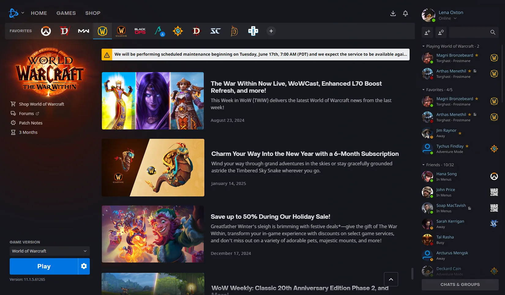Add a game to favorites bar
Screen dimensions: 505x295
point(271,31)
